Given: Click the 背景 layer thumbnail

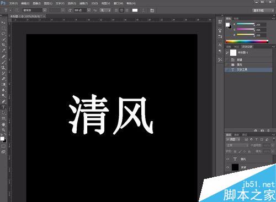Looking at the screenshot, I should (x=235, y=167).
